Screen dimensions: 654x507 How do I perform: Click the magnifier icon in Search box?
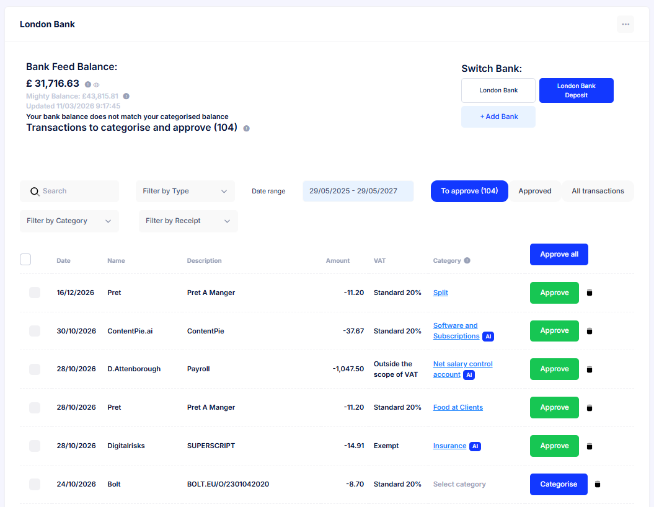coord(35,192)
